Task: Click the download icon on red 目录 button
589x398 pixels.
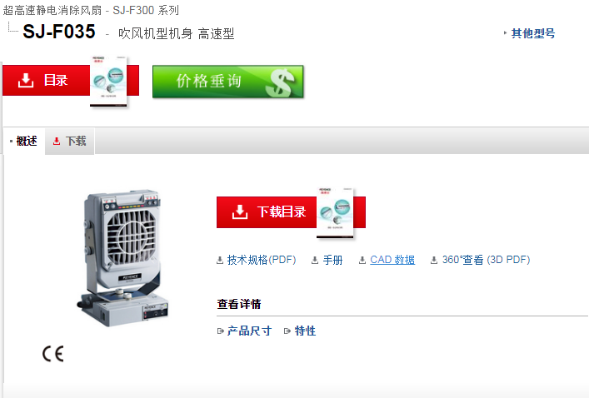Action: [x=26, y=80]
